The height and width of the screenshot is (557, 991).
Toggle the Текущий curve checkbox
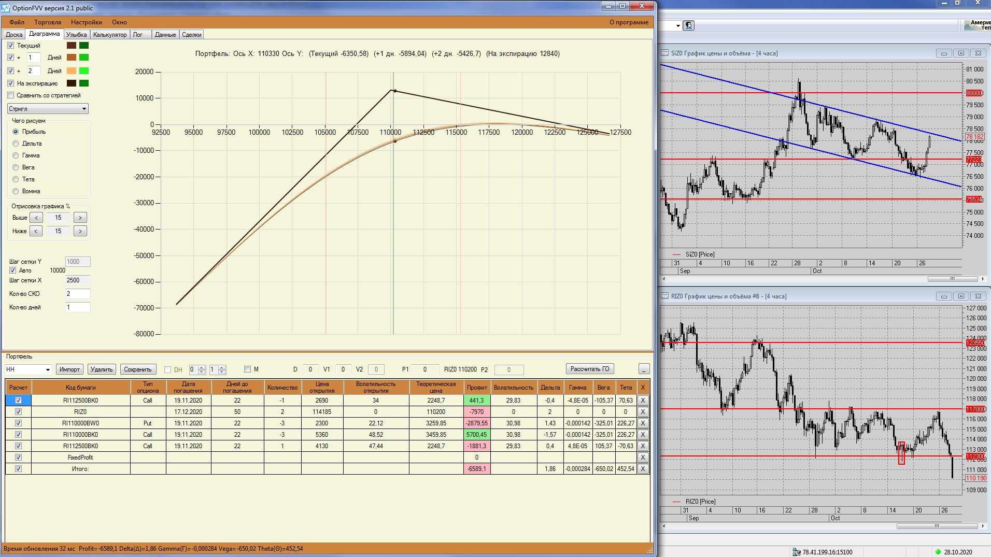point(11,46)
